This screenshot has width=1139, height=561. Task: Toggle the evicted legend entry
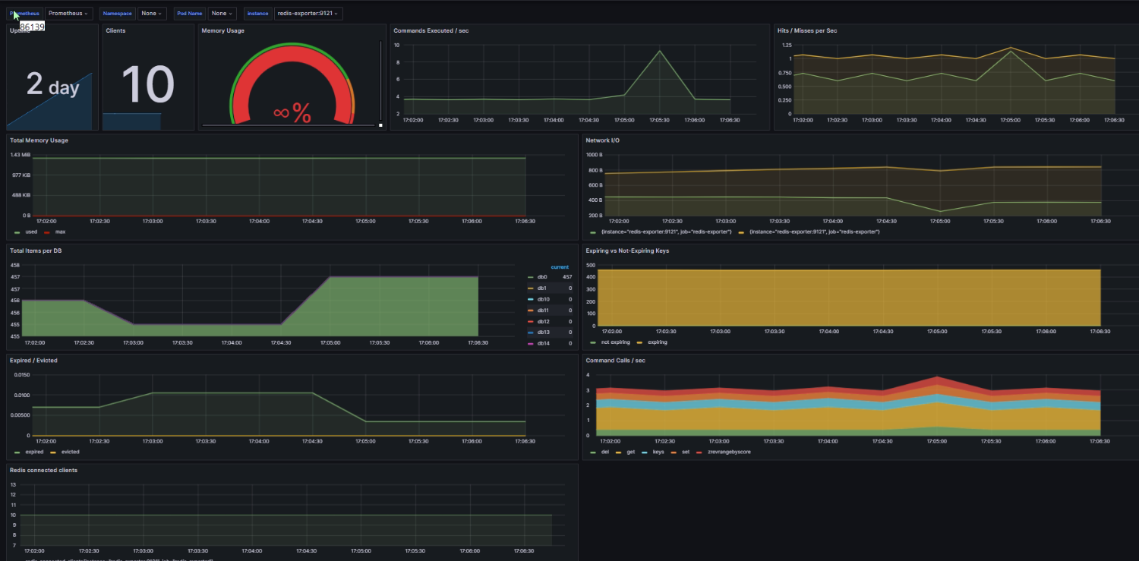coord(69,452)
